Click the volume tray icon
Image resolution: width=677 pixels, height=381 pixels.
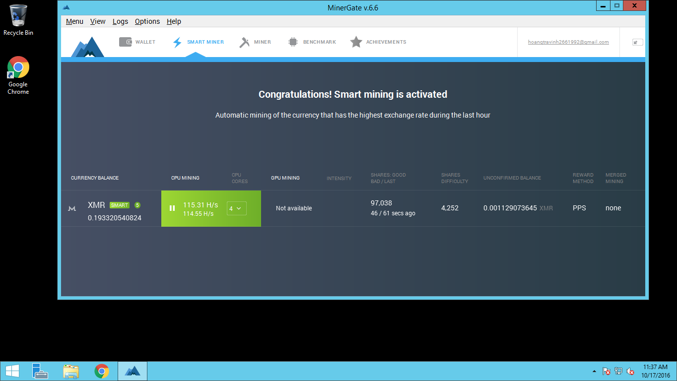(x=630, y=371)
